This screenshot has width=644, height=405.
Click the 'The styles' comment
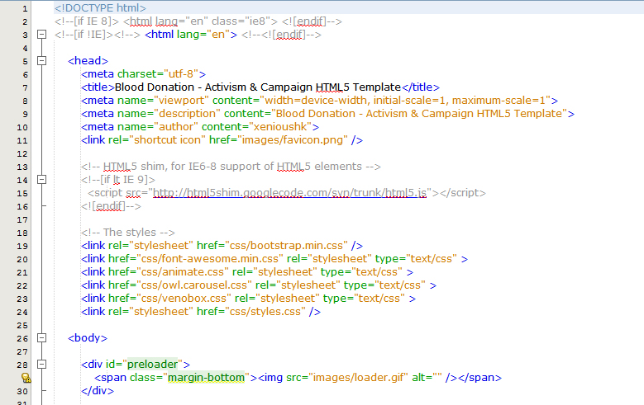[128, 232]
